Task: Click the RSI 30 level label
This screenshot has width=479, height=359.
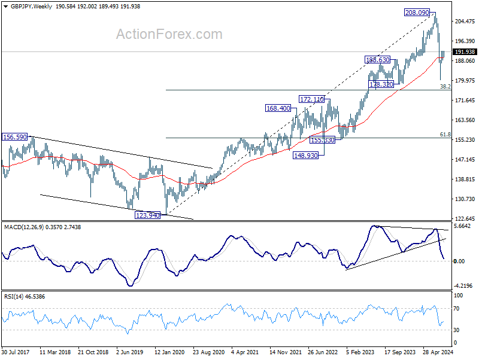Action: (x=456, y=330)
